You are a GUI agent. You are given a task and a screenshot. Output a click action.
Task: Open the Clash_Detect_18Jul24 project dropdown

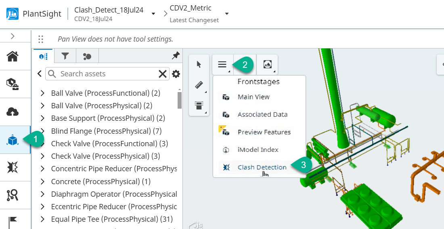click(153, 14)
